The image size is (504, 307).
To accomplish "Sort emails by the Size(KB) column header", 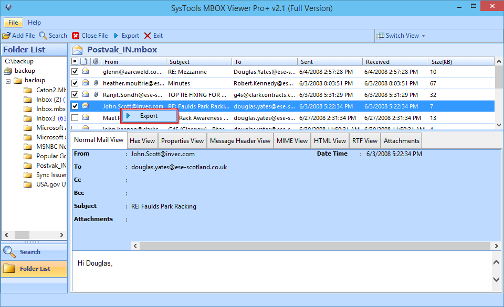I will point(461,62).
